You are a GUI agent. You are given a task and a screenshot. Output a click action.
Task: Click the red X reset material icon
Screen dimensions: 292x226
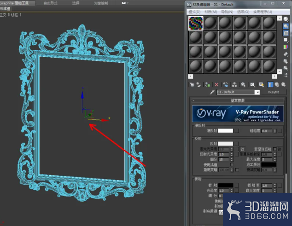point(216,85)
